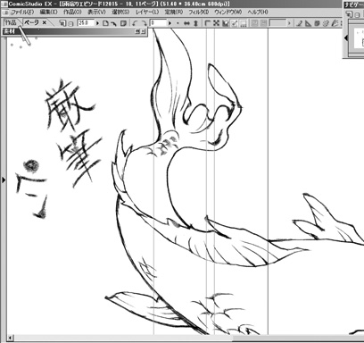Image resolution: width=364 pixels, height=343 pixels.
Task: Close the ページ tab
Action: [x=45, y=22]
